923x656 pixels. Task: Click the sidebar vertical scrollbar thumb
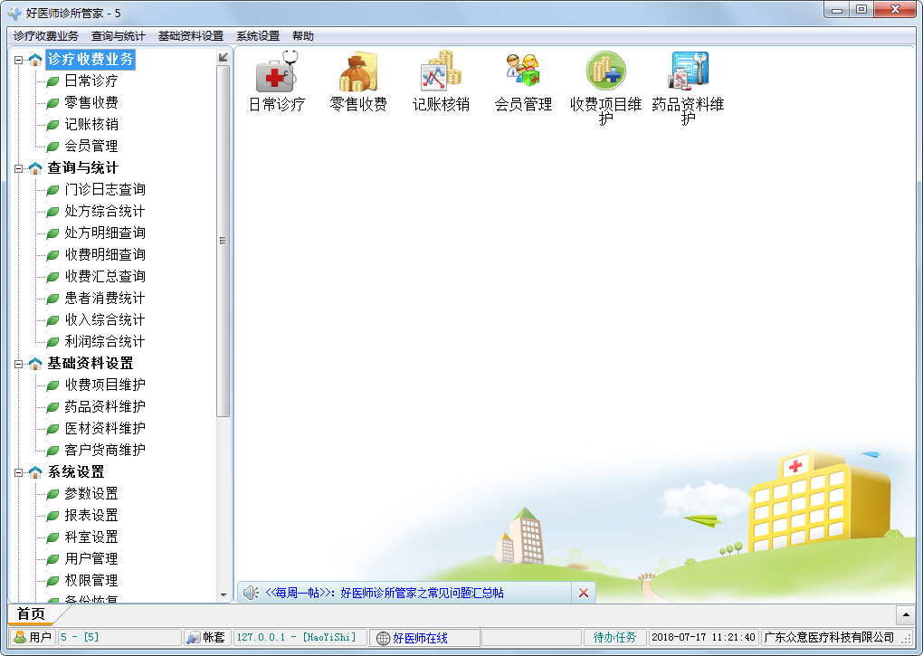tap(224, 241)
